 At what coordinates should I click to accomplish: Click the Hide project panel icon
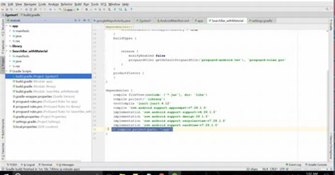click(89, 20)
